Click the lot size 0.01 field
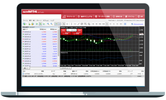Viewport: 166px width, 100px height. (x=72, y=30)
